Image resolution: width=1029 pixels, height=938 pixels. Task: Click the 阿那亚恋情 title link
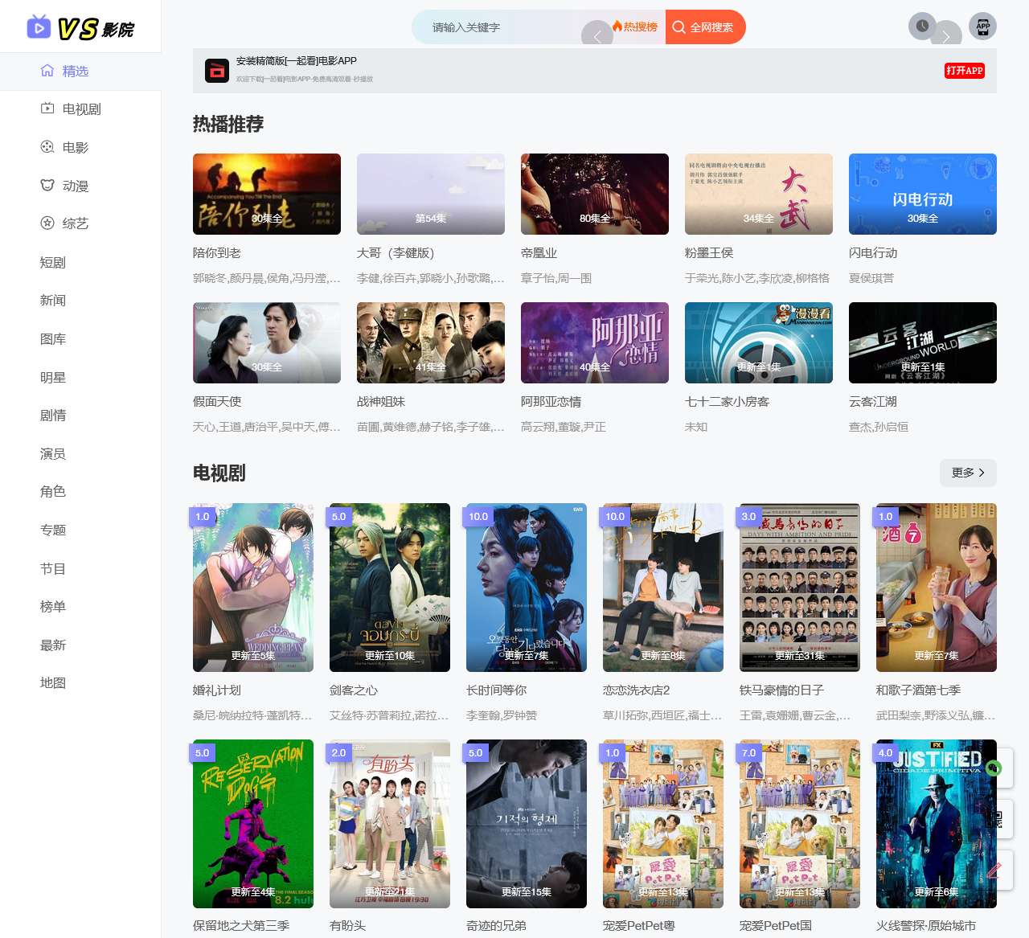(551, 401)
